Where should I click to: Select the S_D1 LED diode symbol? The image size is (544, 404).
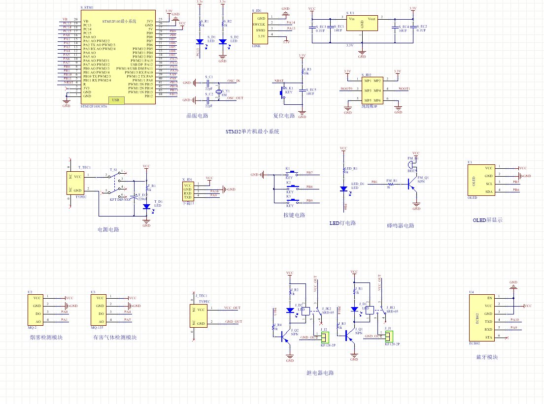pos(200,42)
